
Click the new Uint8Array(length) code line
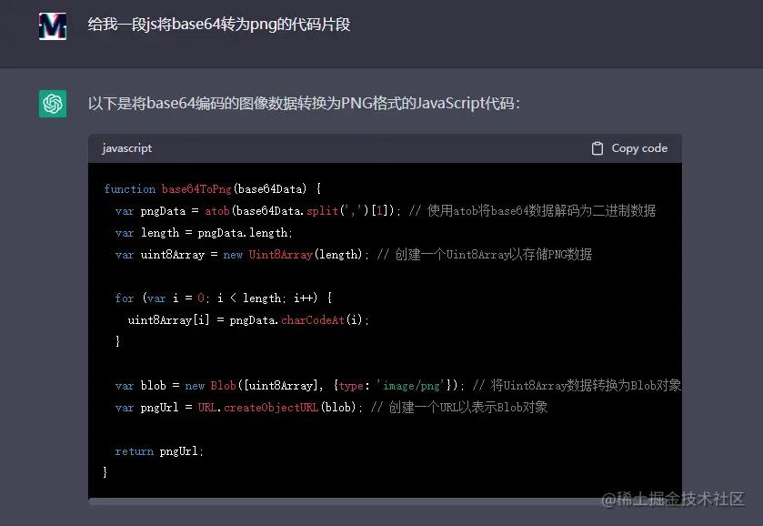(354, 254)
